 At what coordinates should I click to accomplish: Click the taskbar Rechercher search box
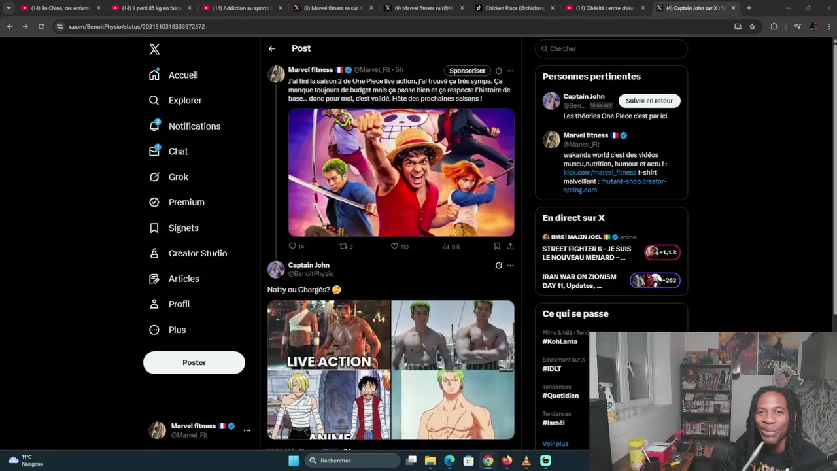pos(353,461)
